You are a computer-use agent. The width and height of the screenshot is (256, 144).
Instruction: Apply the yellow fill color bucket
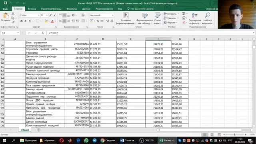[x=46, y=21]
